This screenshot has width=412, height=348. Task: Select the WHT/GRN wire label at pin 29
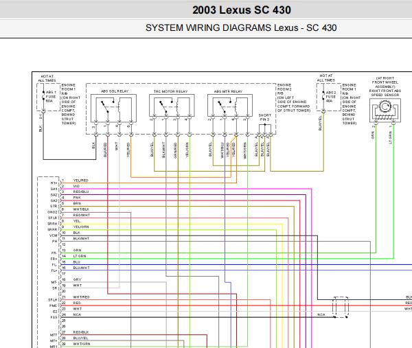tap(82, 344)
